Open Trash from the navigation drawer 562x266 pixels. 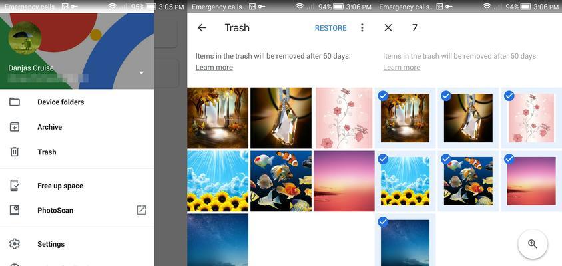[x=77, y=152]
